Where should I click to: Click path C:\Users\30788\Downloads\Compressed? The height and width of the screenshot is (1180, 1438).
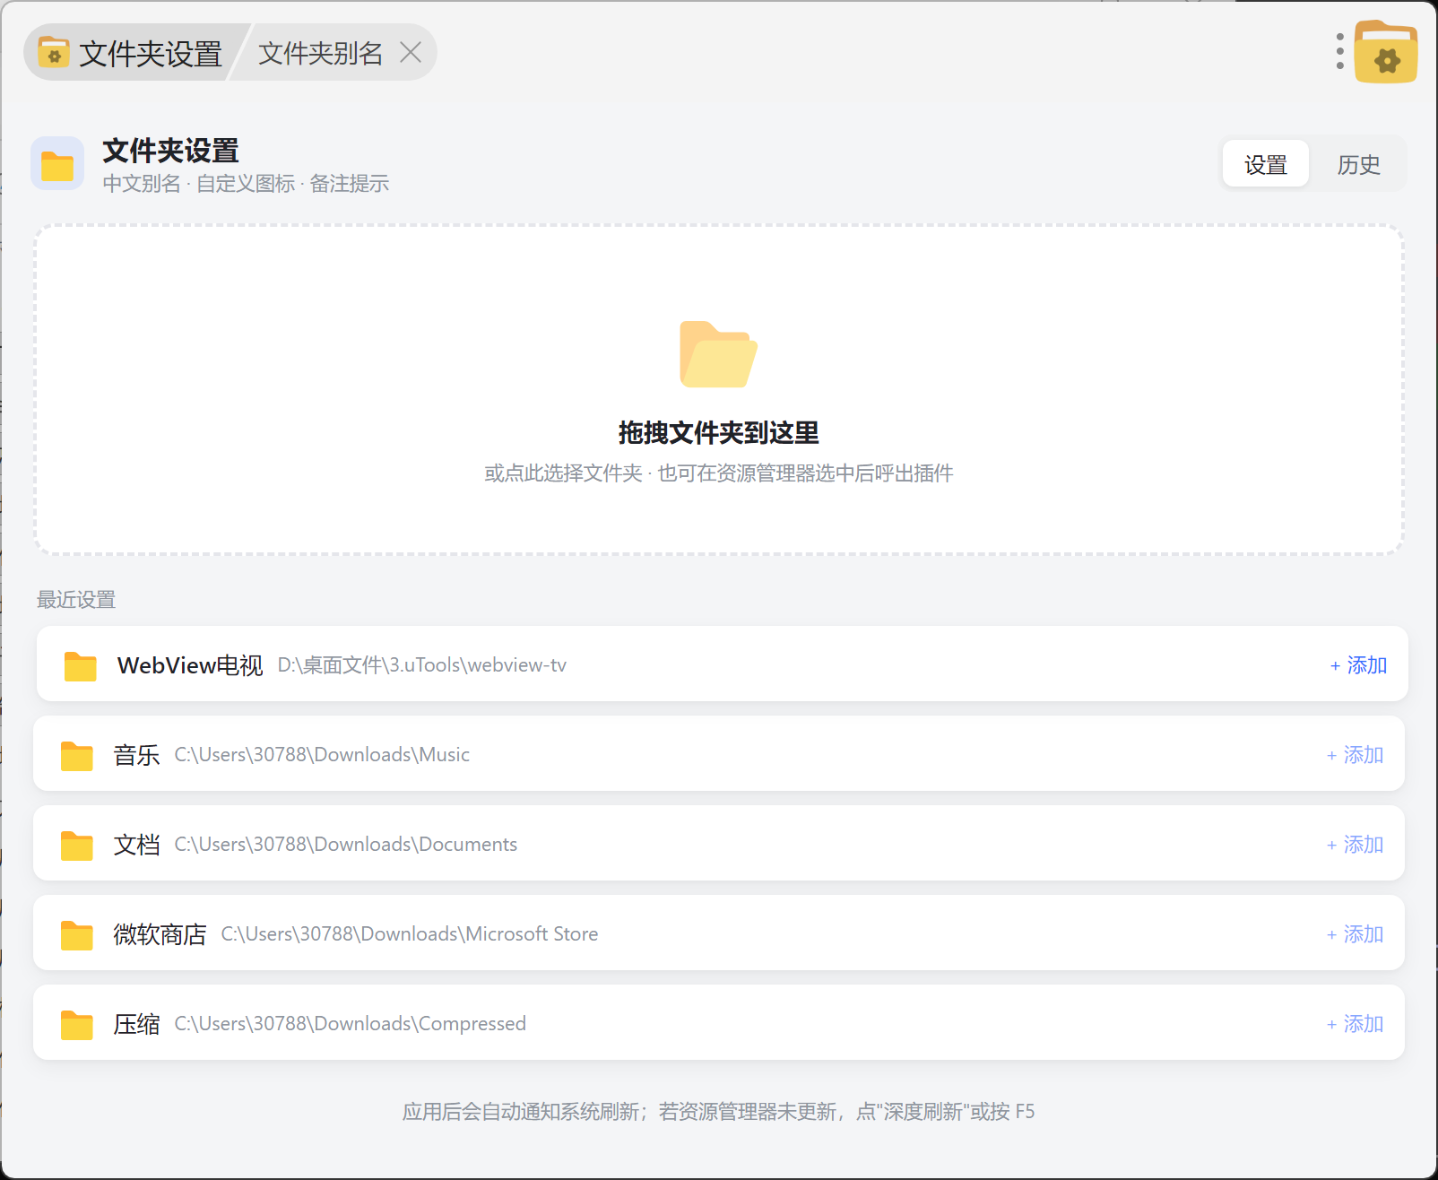[351, 1023]
